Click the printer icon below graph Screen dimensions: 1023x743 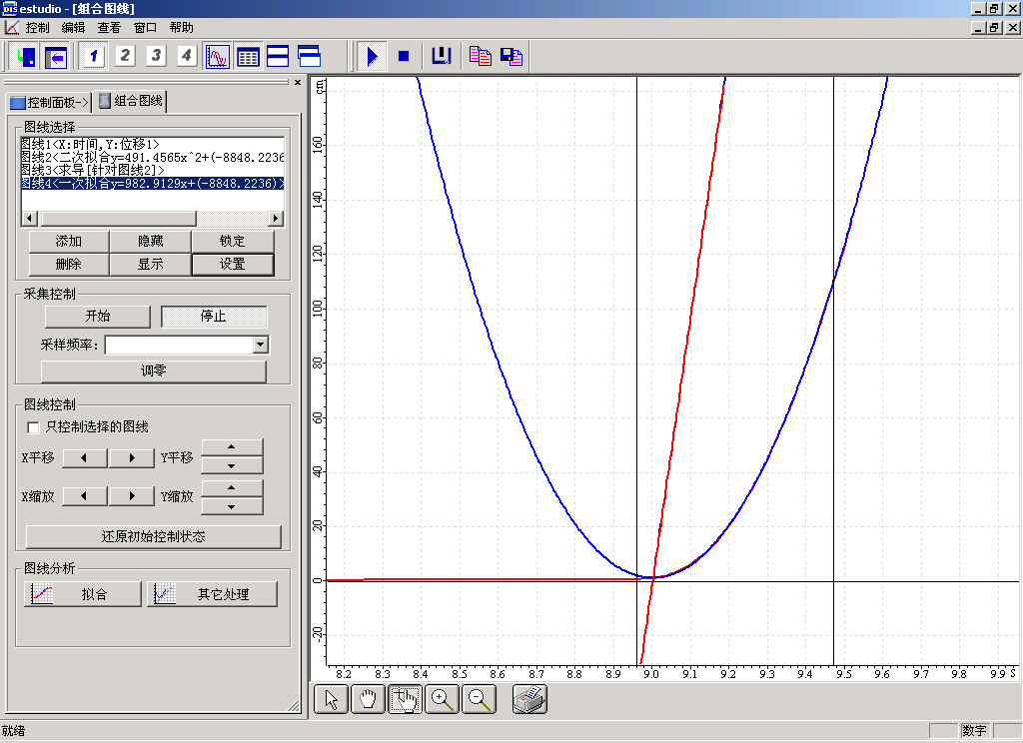coord(530,700)
